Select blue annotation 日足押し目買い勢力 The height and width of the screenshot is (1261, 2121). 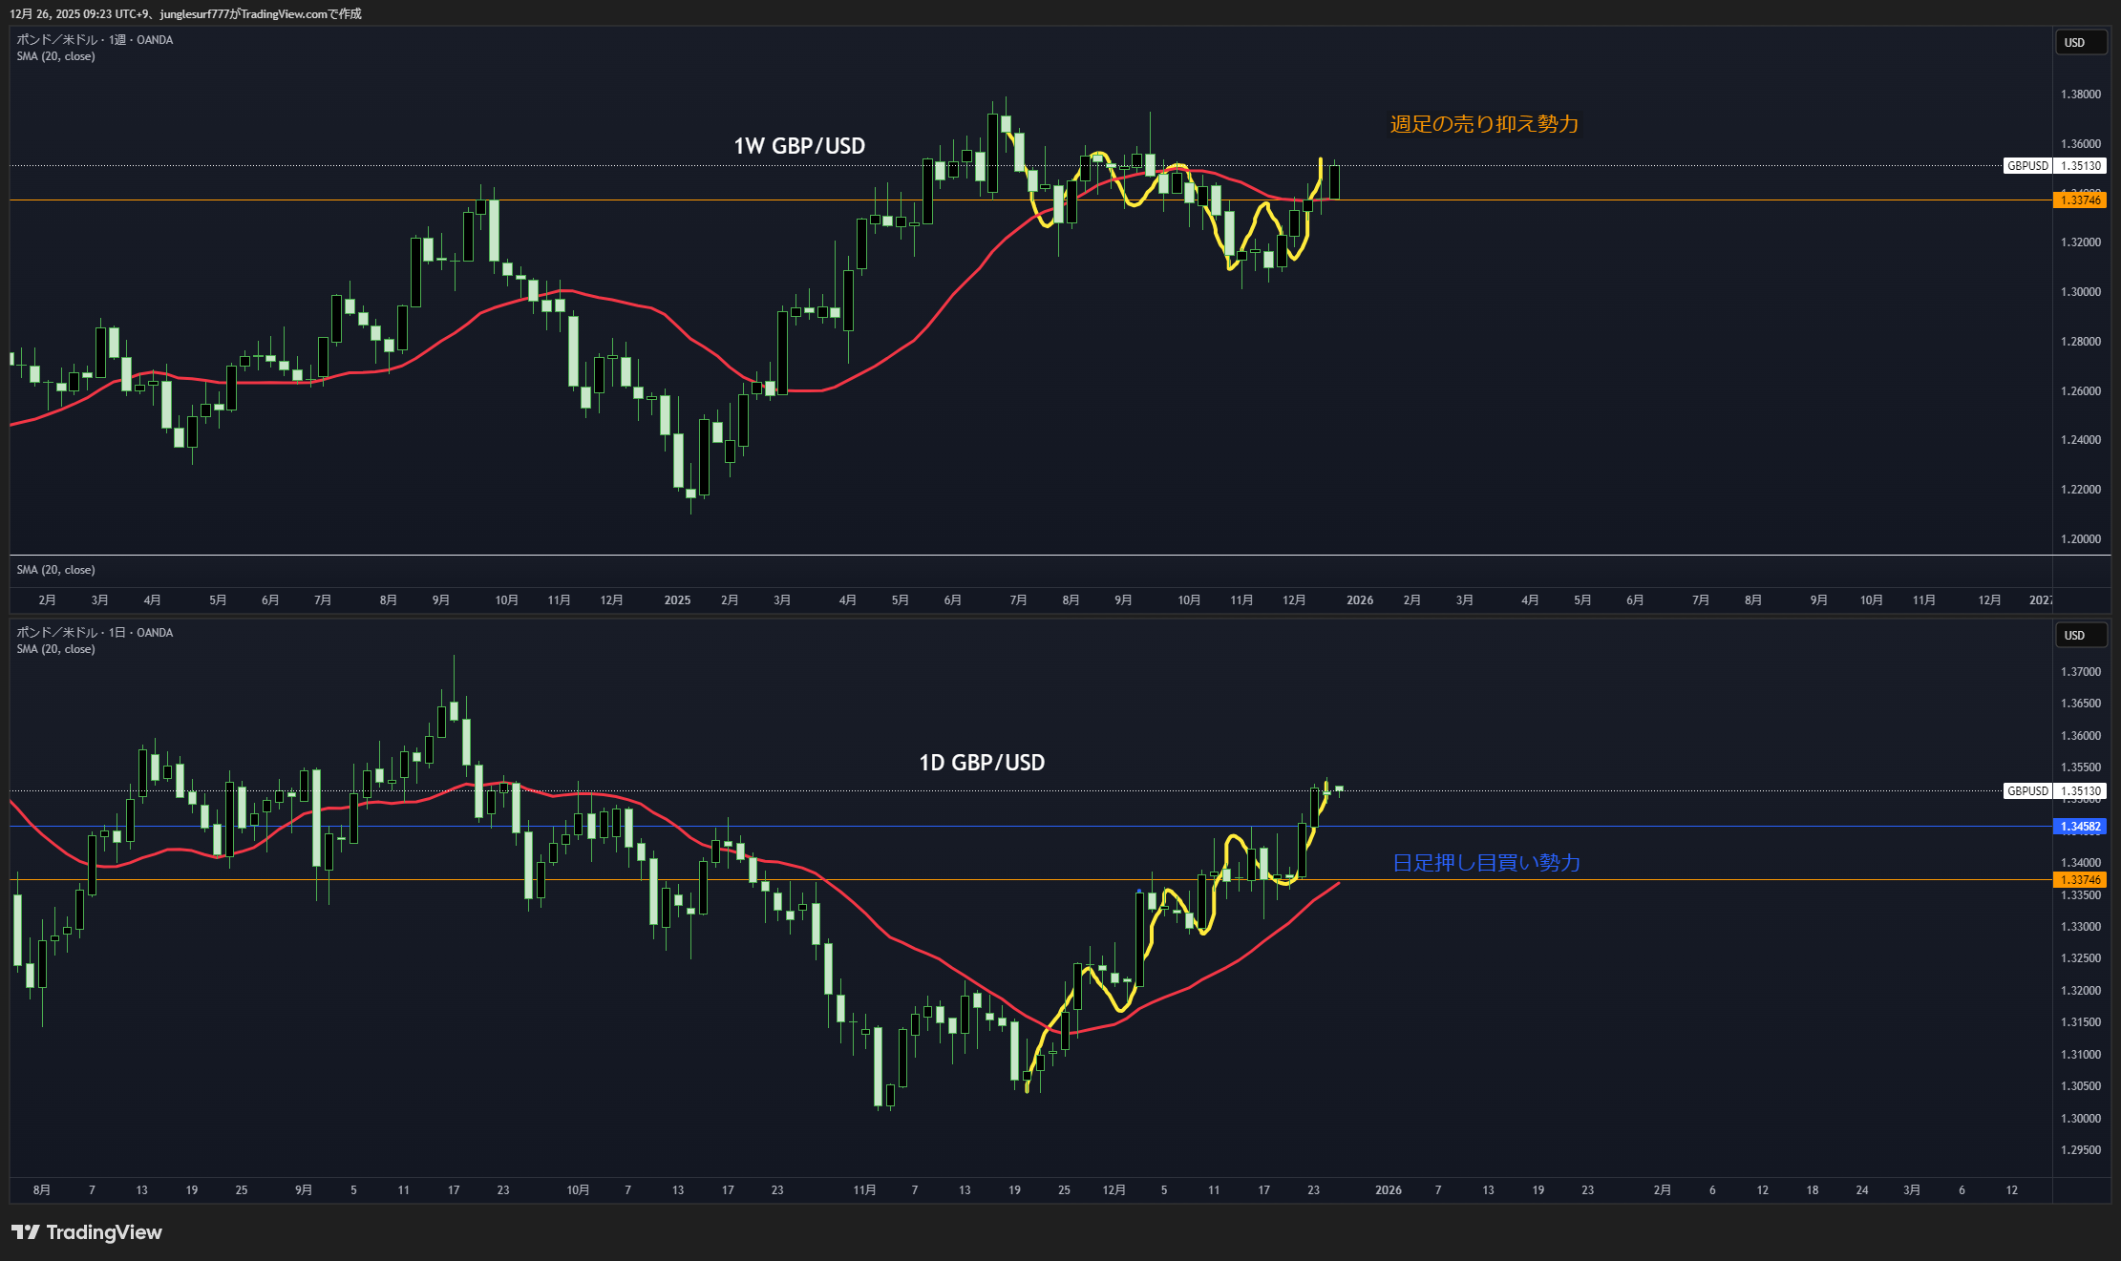click(1486, 863)
